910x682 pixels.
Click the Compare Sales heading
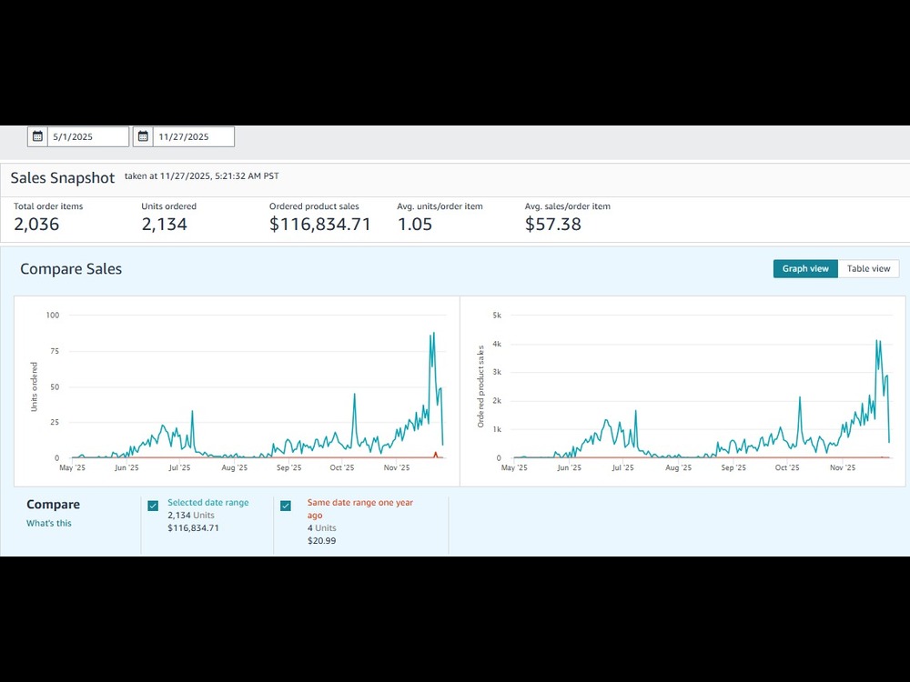pos(71,269)
